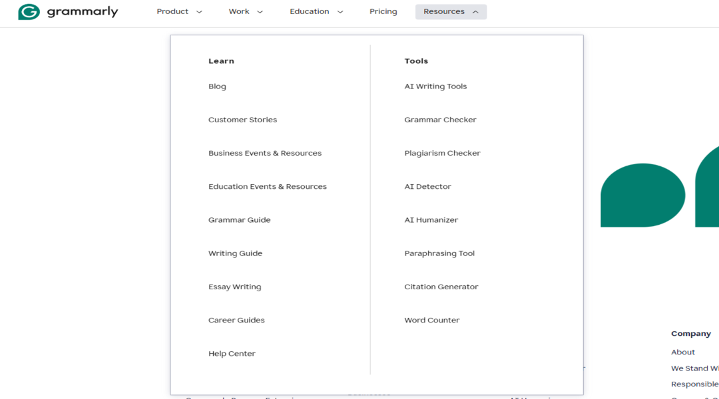Open Career Guides
This screenshot has height=399, width=719.
[x=236, y=321]
